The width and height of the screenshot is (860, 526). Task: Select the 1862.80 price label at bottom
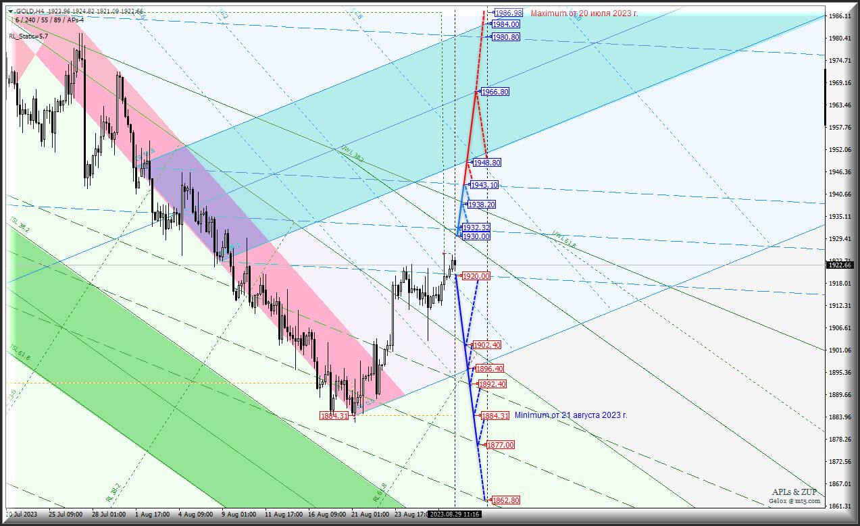pos(505,500)
